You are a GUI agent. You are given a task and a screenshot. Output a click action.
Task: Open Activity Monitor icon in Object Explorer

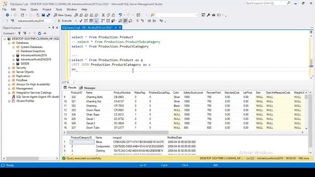point(45,33)
